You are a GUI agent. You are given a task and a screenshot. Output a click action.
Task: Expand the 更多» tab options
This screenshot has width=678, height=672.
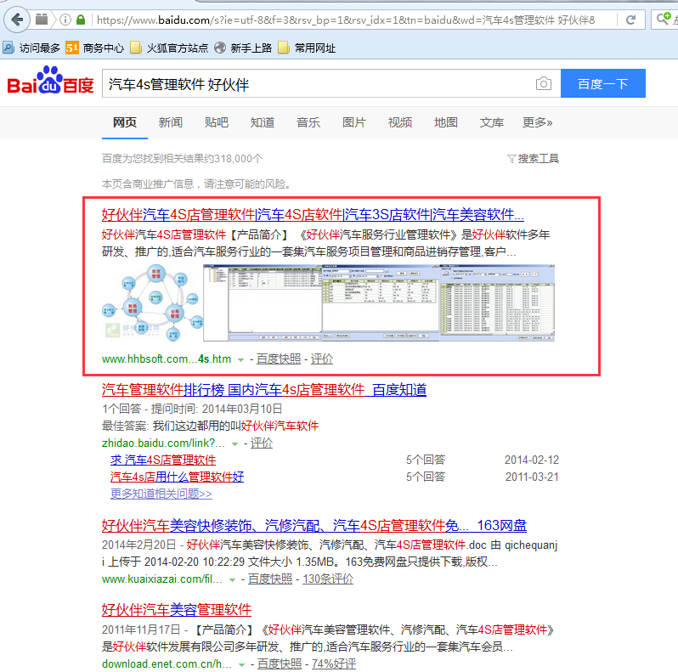[x=538, y=123]
